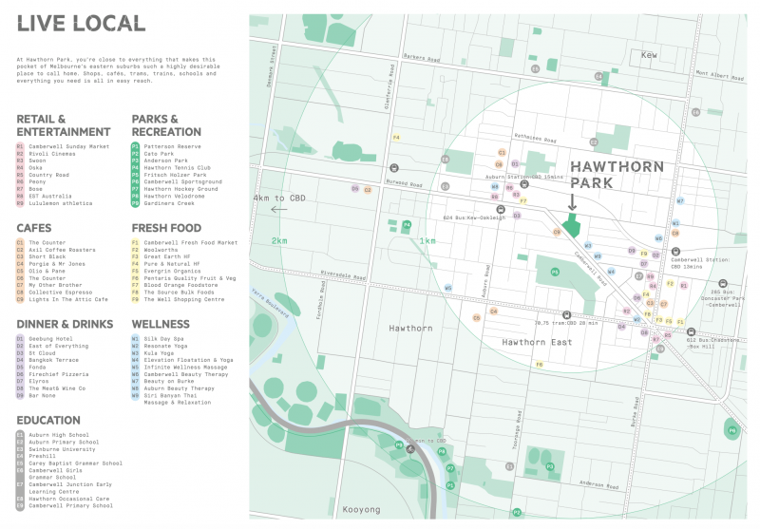Click the green P5 park marker on map
This screenshot has width=760, height=529.
pyautogui.click(x=555, y=273)
